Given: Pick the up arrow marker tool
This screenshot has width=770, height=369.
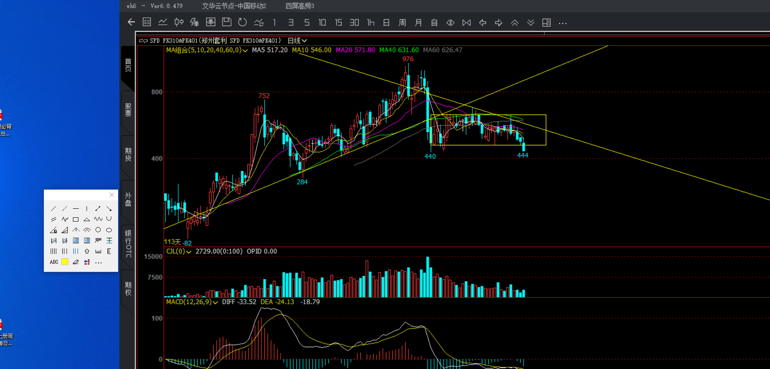Looking at the screenshot, I should pyautogui.click(x=87, y=251).
